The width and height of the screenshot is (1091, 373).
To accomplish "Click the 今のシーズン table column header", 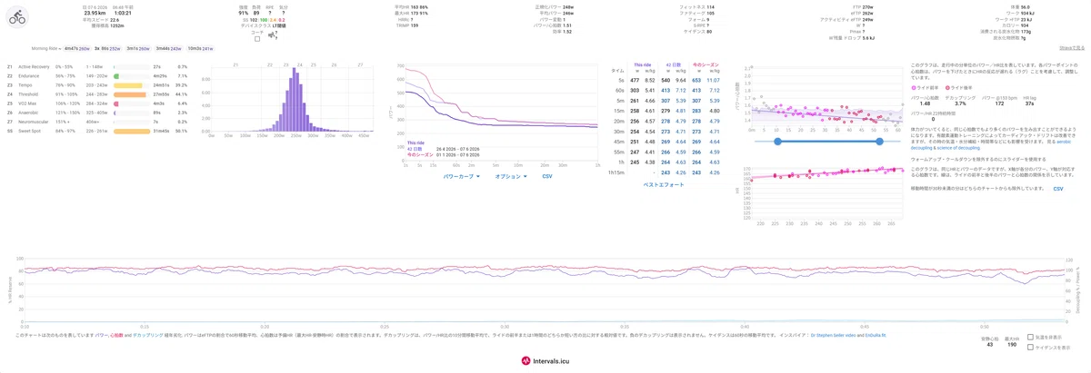I will pyautogui.click(x=706, y=65).
